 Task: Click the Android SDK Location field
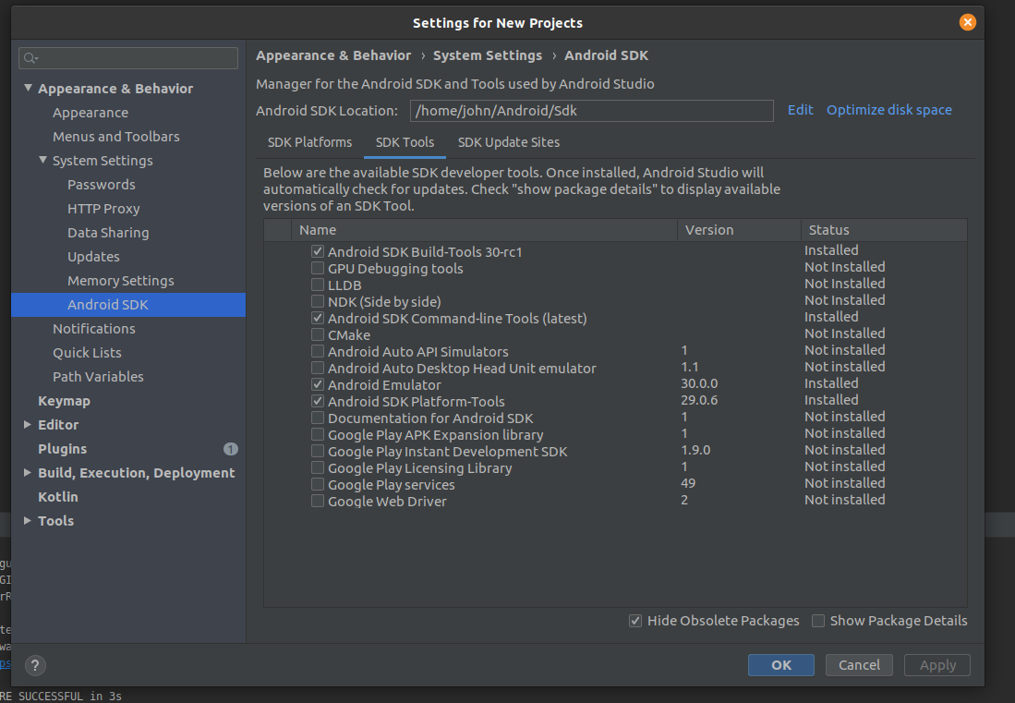click(x=592, y=111)
